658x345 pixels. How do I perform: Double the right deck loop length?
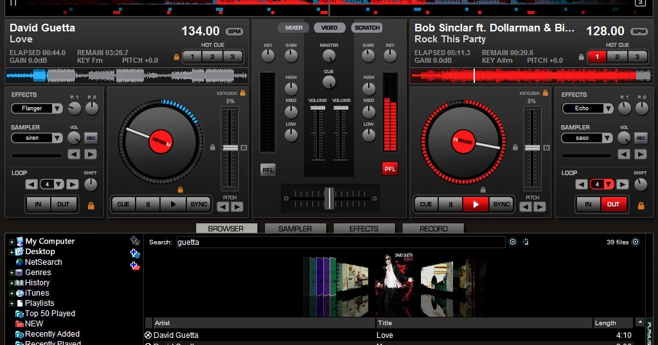point(622,184)
